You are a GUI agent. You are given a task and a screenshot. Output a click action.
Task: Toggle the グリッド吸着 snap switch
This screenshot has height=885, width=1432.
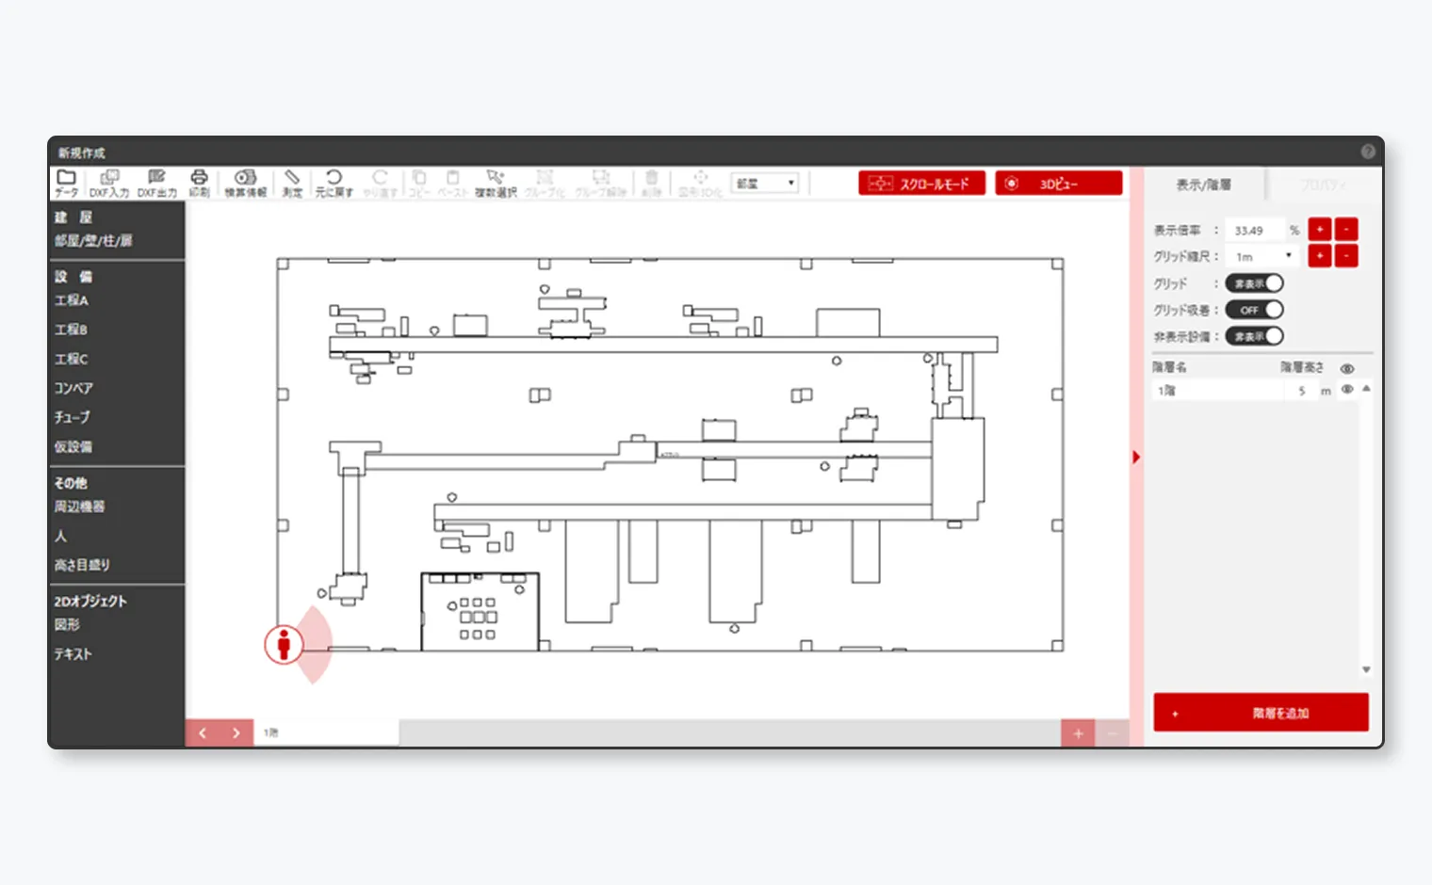coord(1254,310)
